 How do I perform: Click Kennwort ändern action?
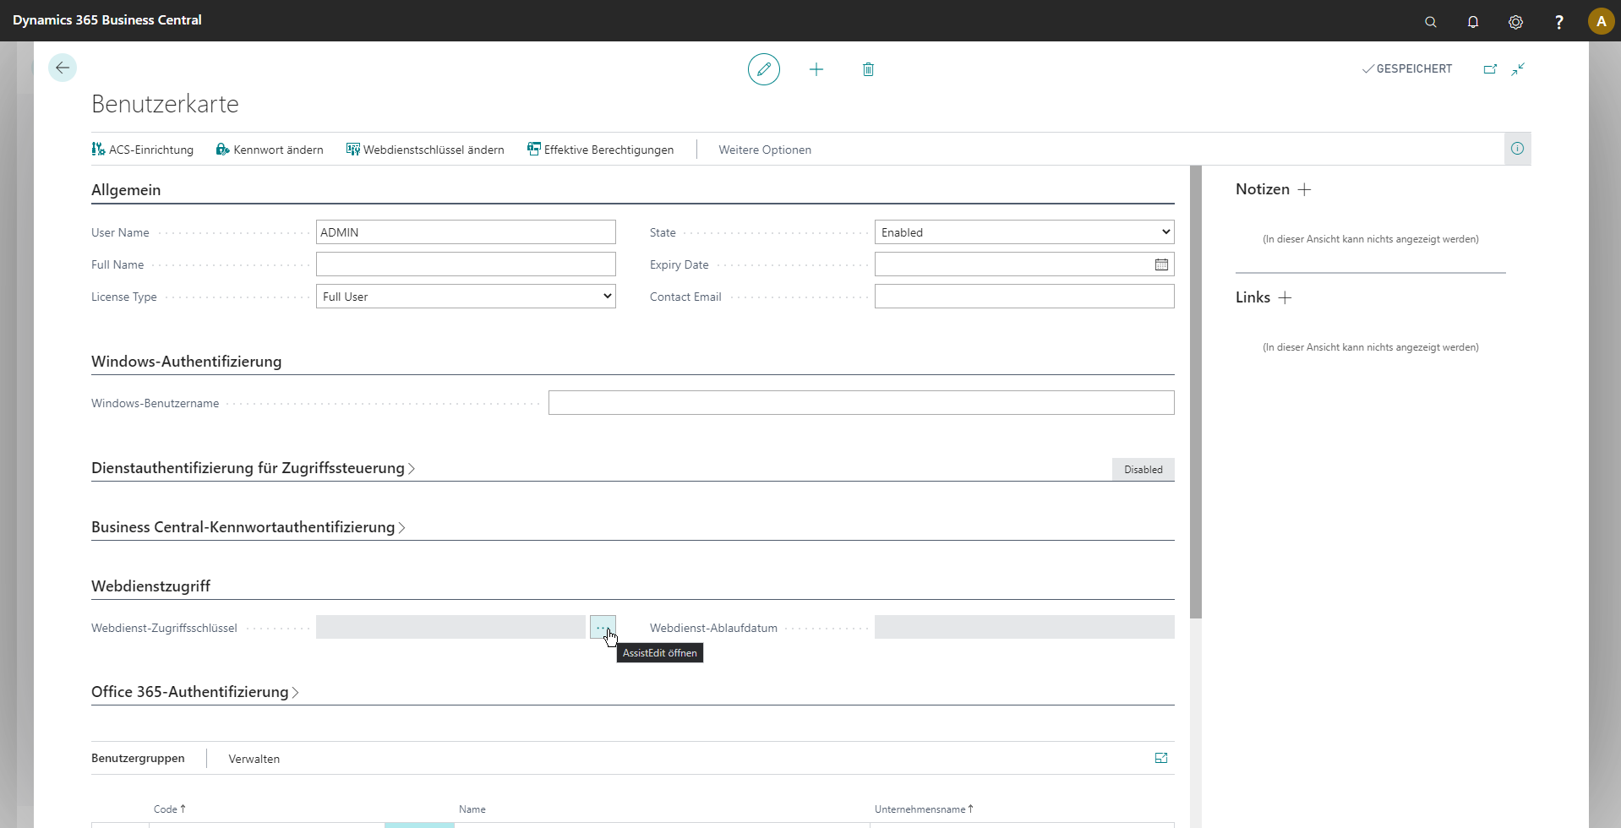[270, 150]
